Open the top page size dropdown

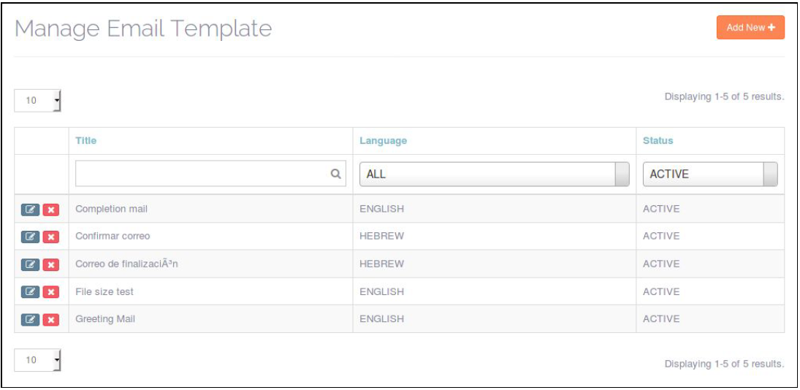pos(38,101)
